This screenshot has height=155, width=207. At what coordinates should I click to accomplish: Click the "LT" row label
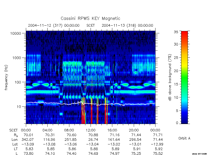16,149
